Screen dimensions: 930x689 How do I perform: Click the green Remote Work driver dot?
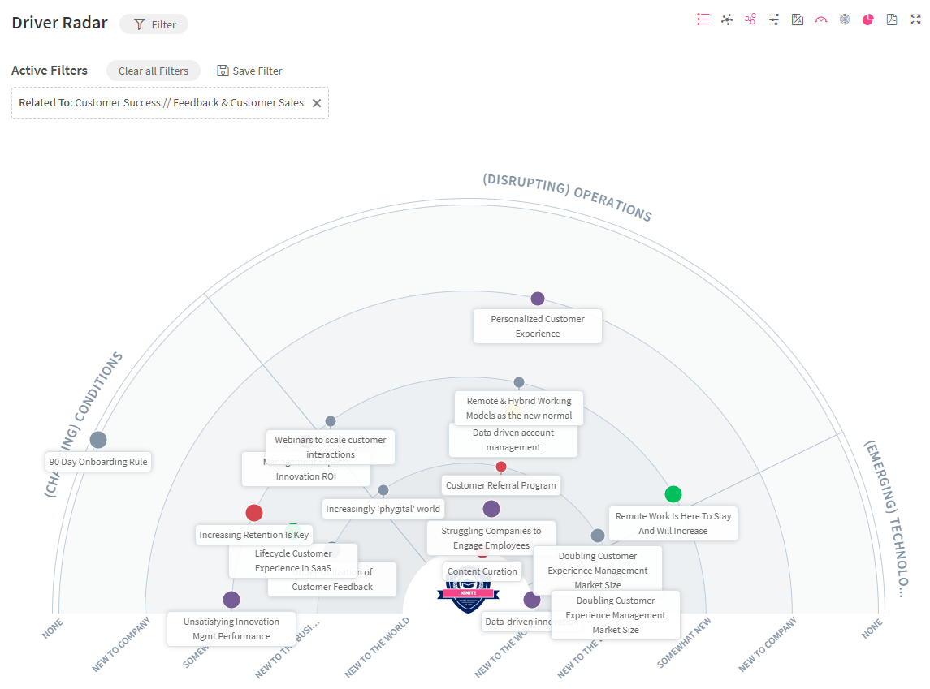673,494
